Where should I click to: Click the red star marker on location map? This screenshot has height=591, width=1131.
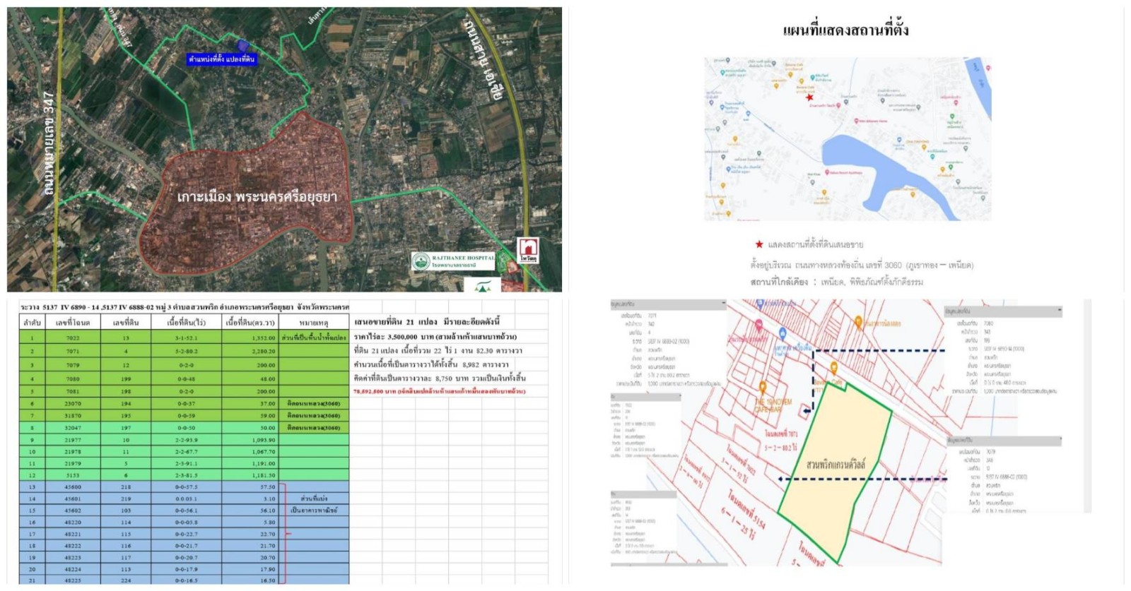(809, 97)
